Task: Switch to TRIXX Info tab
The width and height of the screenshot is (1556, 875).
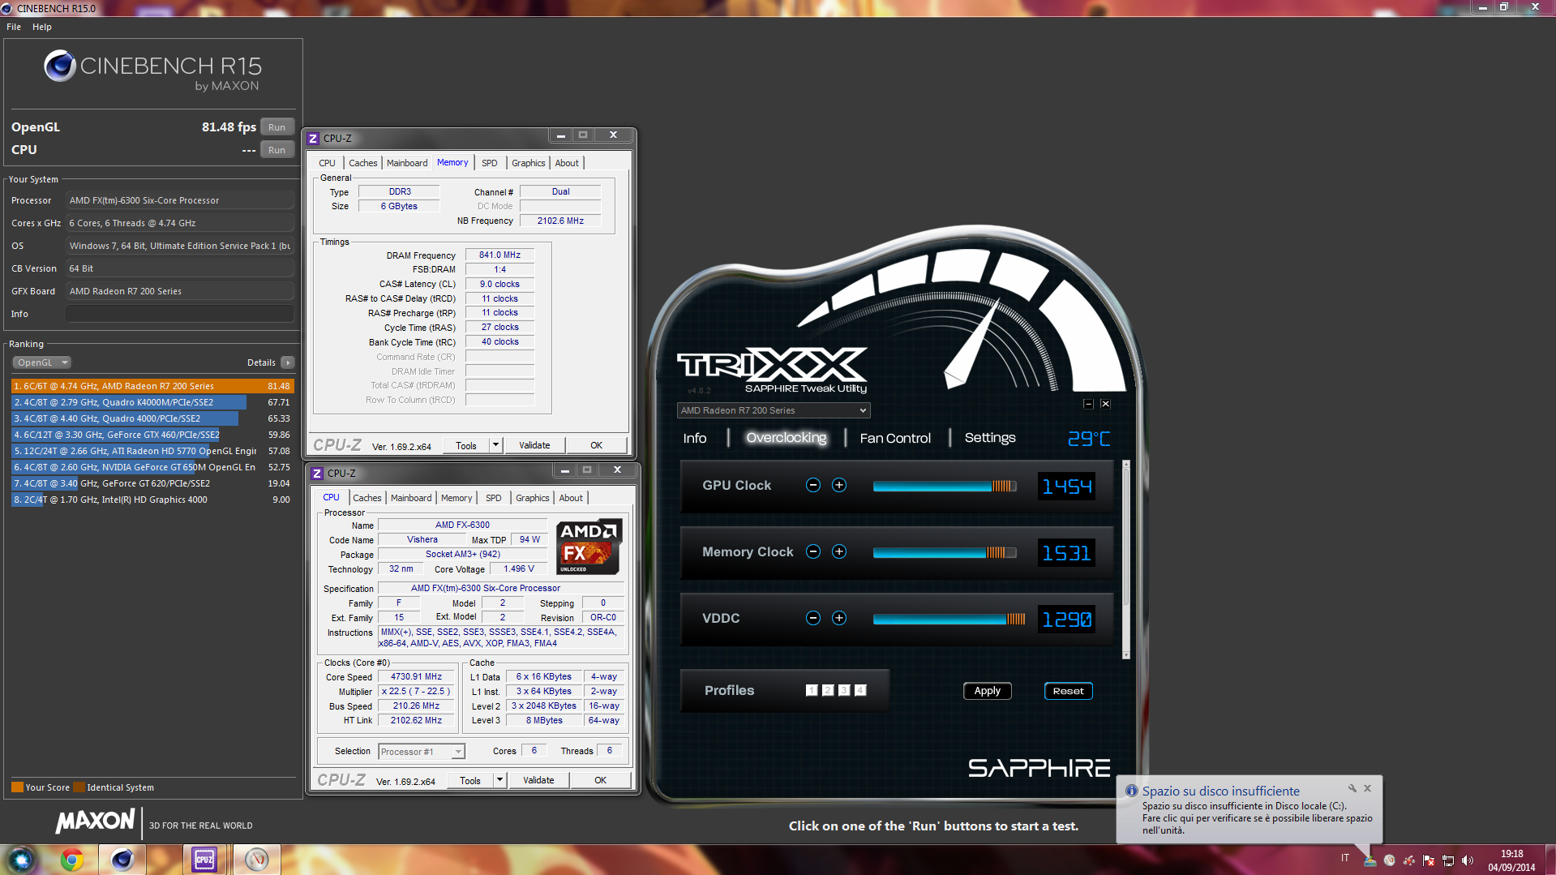Action: point(695,438)
